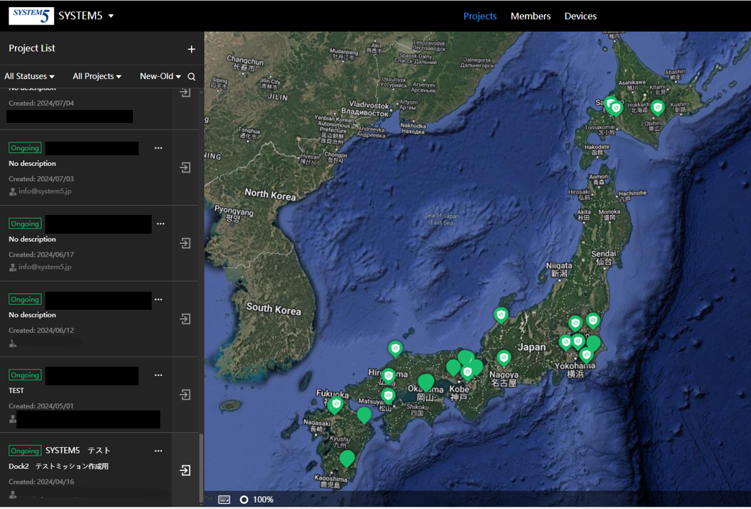Click the "SYSTEM5 テスト" project title

[78, 451]
